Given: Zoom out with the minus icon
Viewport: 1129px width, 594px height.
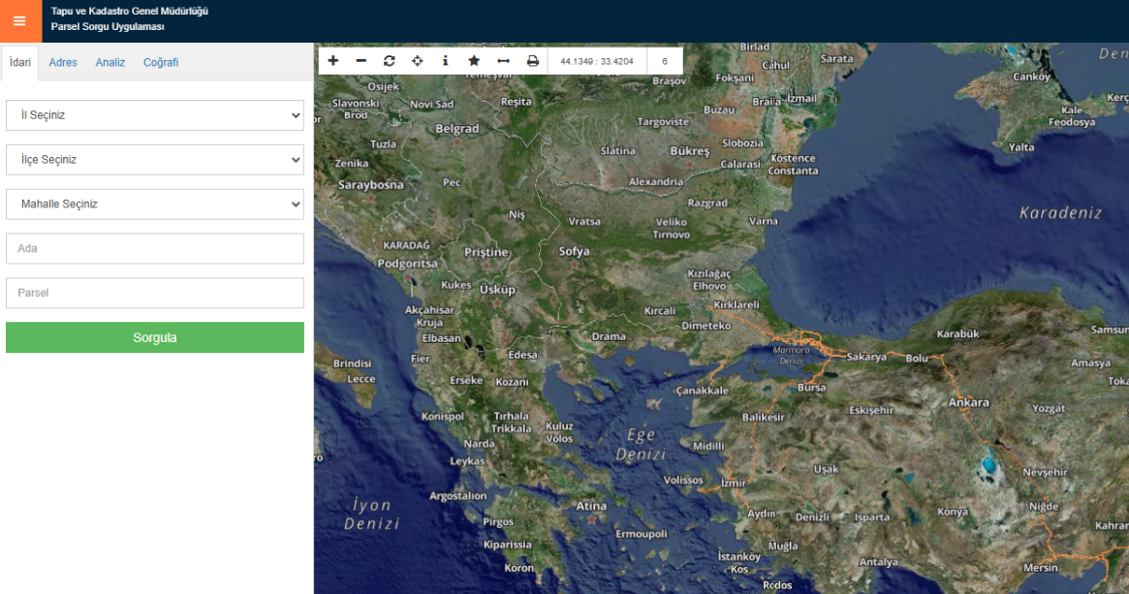Looking at the screenshot, I should [361, 61].
